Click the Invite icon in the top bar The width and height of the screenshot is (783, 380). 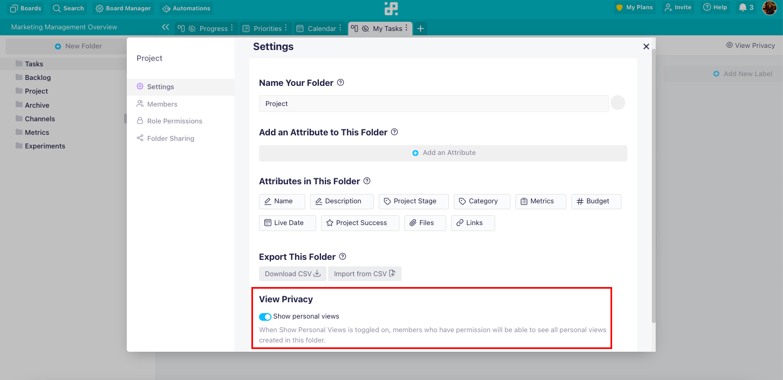tap(677, 7)
